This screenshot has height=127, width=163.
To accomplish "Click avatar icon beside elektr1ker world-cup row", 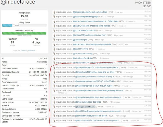I will point(54,120).
